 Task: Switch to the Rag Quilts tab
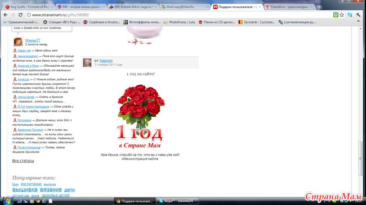29,7
